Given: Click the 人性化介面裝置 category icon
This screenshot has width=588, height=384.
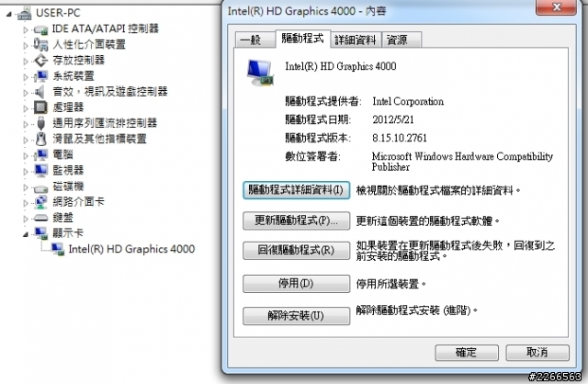Looking at the screenshot, I should [x=40, y=45].
